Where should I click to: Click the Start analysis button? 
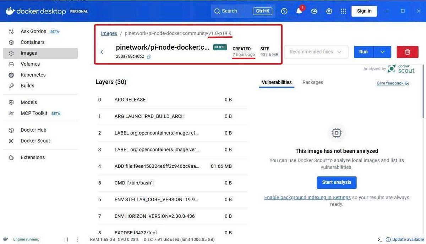coord(337,182)
